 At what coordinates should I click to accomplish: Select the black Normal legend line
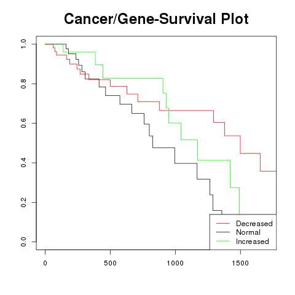[x=223, y=232]
